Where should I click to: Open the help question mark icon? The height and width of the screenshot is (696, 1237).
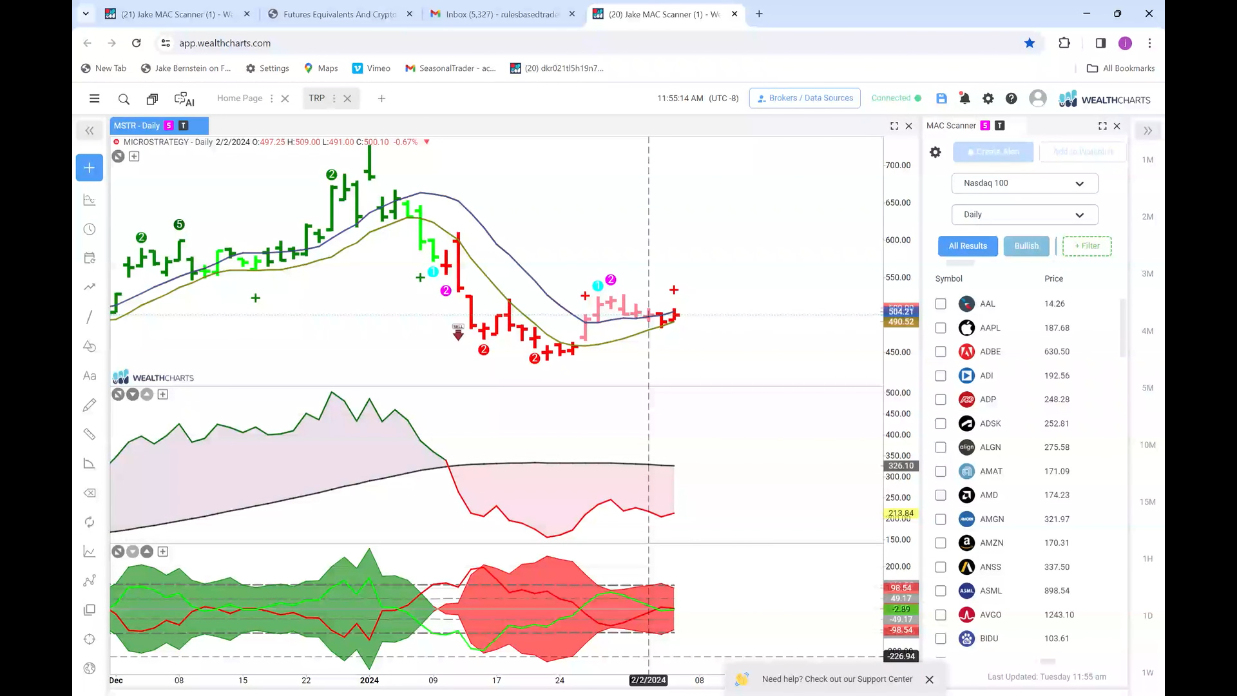(x=1011, y=98)
